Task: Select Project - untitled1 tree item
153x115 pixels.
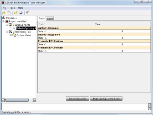Action: coord(18,21)
